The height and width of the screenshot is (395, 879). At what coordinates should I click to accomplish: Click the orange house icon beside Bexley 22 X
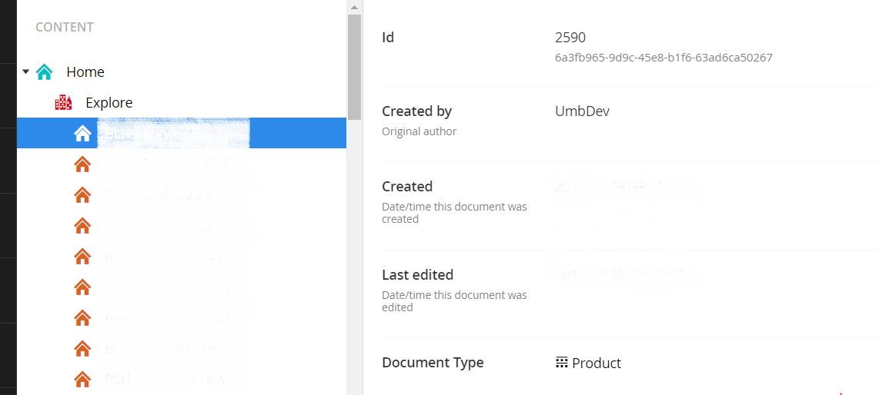point(82,195)
